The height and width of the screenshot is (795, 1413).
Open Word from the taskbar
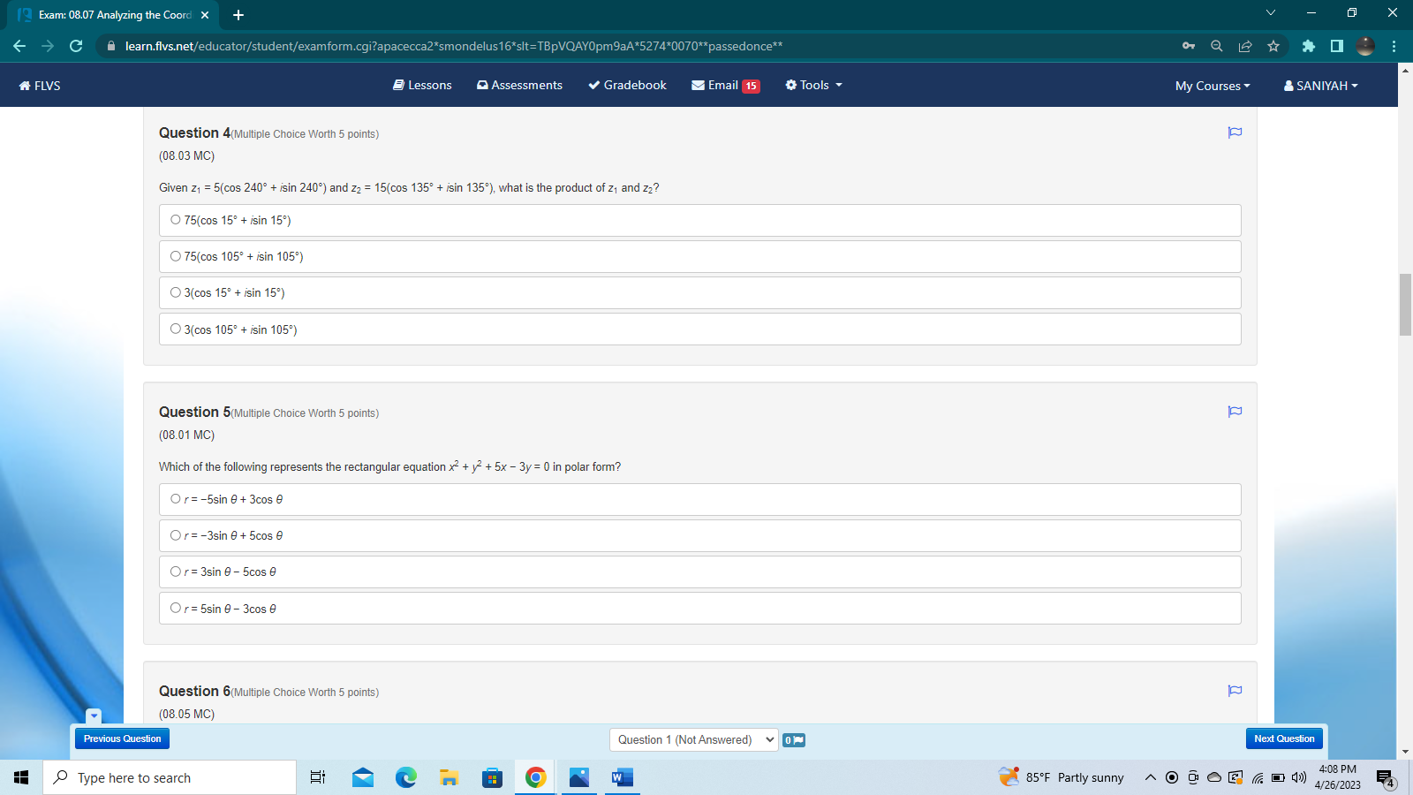[622, 777]
